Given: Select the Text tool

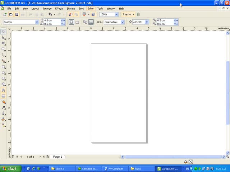Looking at the screenshot, I should click(x=3, y=90).
